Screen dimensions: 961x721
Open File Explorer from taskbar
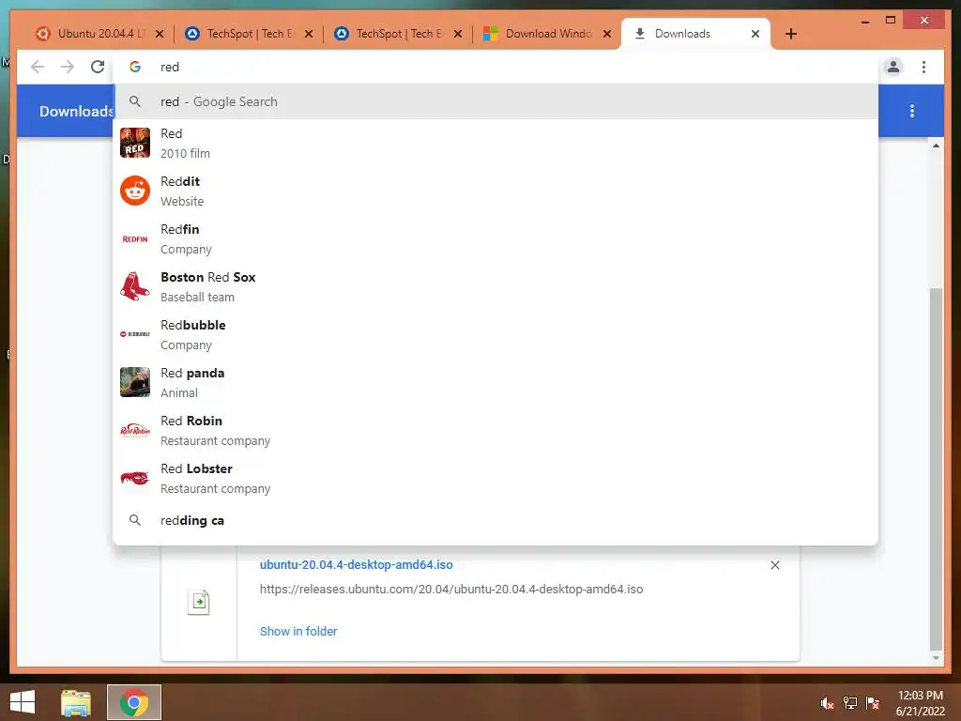[x=76, y=702]
